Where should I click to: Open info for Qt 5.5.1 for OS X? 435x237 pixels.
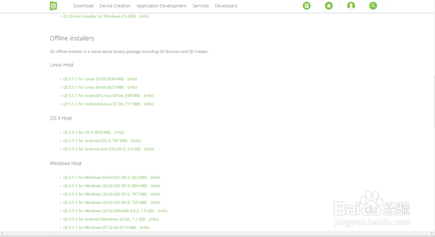119,132
